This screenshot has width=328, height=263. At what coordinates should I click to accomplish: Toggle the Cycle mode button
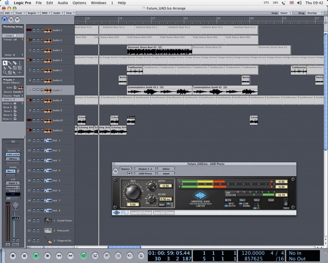click(83, 256)
